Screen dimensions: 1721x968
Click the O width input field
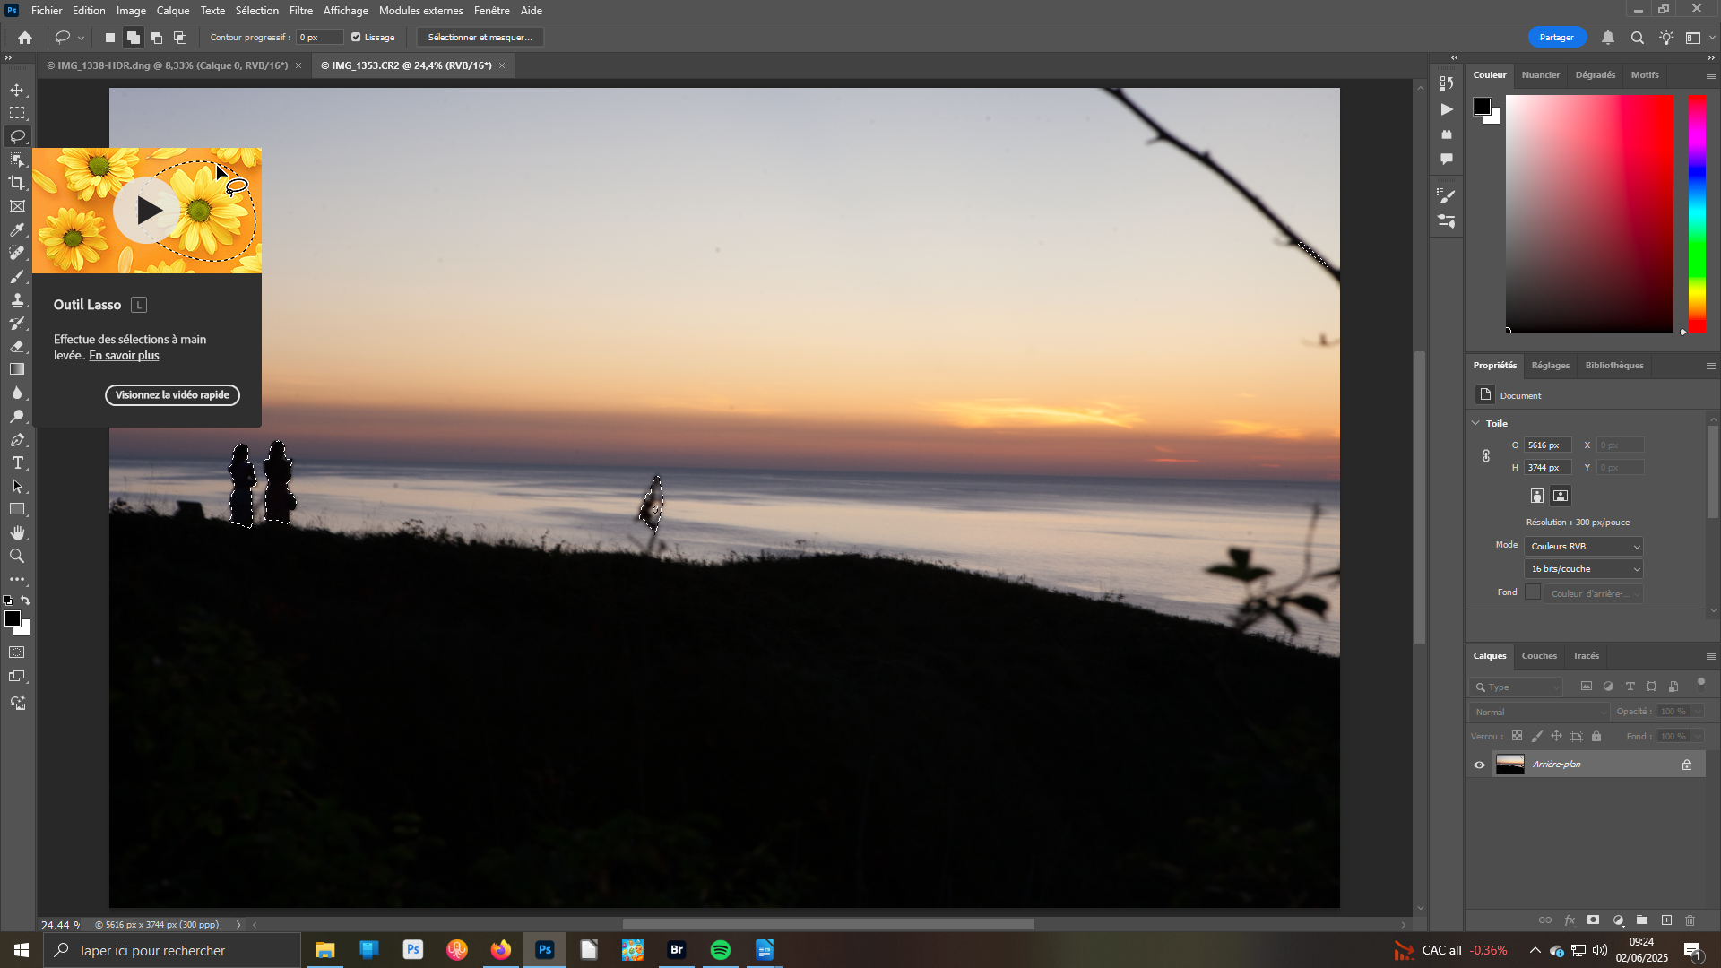click(x=1547, y=445)
